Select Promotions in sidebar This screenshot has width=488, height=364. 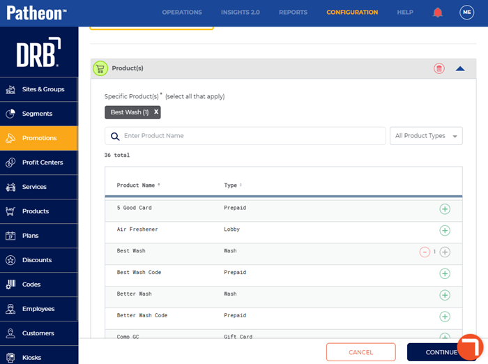(39, 138)
